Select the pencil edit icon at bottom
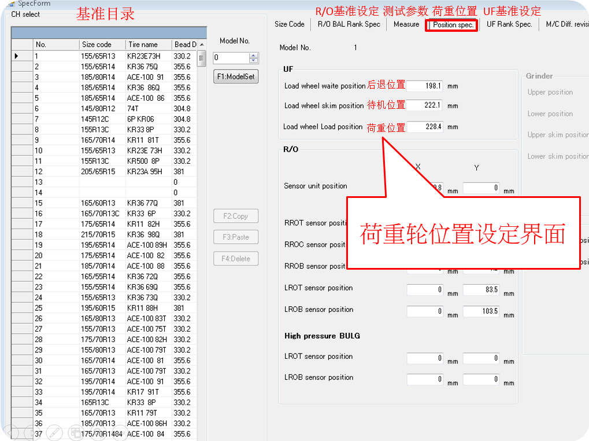 point(54,432)
